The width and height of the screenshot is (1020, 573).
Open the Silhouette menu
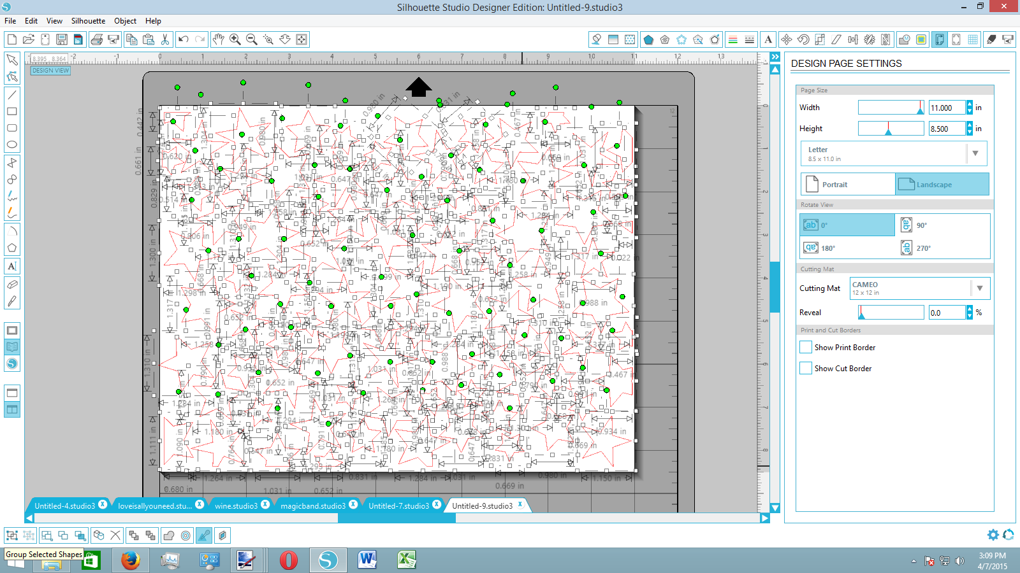[x=88, y=21]
